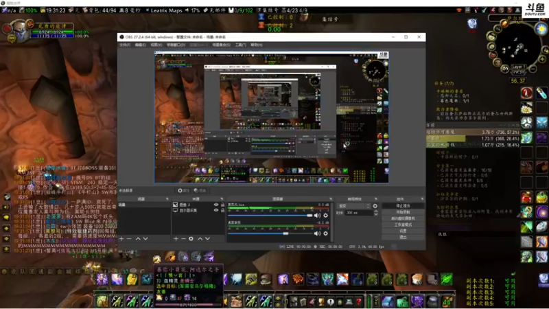Click the OBS preview canvas
The image size is (549, 309).
pyautogui.click(x=271, y=117)
